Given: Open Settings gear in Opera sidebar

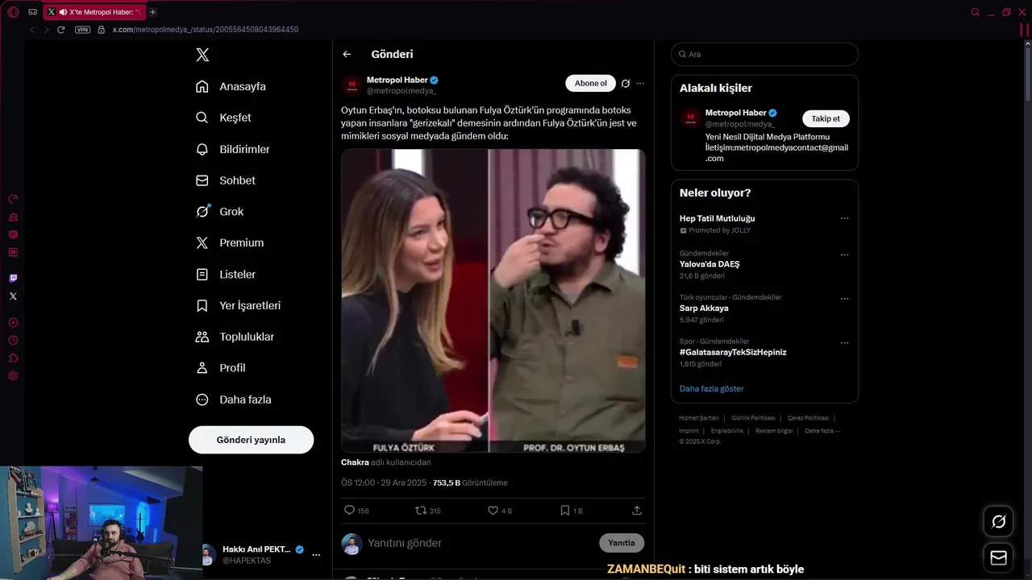Looking at the screenshot, I should [x=13, y=376].
